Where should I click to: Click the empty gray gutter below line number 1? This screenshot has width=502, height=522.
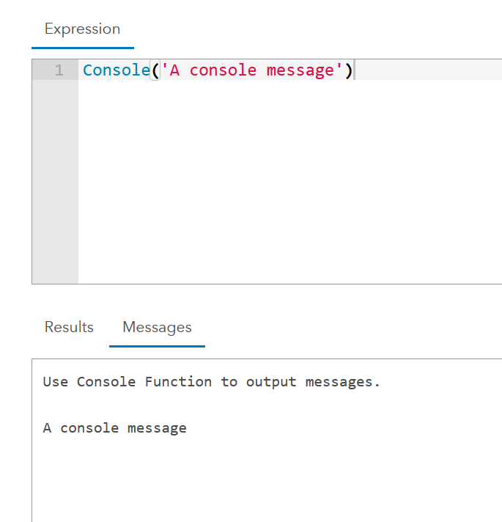pyautogui.click(x=55, y=183)
